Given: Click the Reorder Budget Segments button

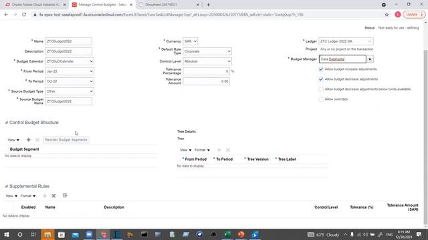Looking at the screenshot, I should [66, 139].
